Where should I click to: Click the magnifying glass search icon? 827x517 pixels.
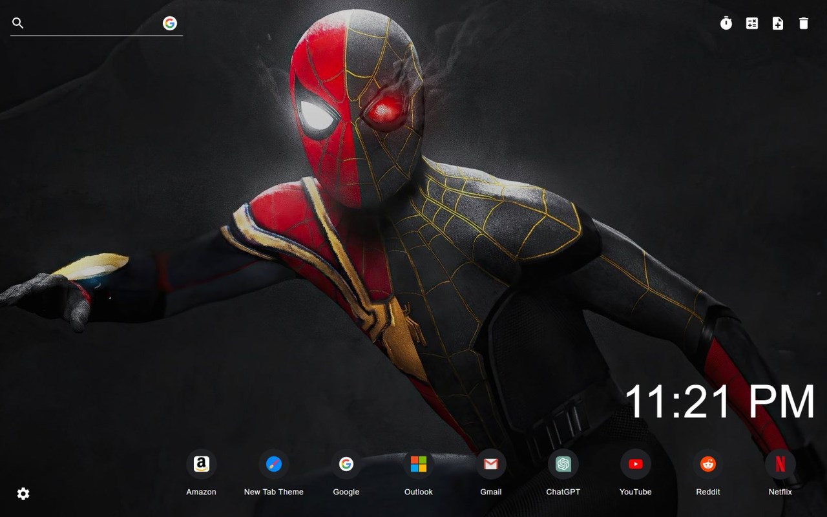pos(18,23)
